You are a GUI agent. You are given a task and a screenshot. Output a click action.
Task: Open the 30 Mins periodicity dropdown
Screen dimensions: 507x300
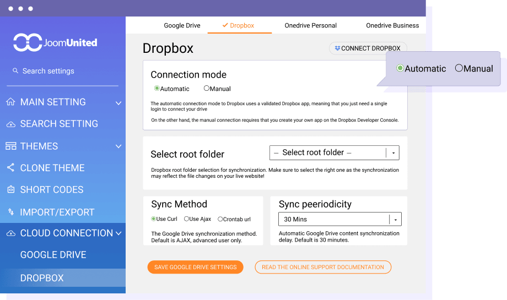click(x=339, y=219)
